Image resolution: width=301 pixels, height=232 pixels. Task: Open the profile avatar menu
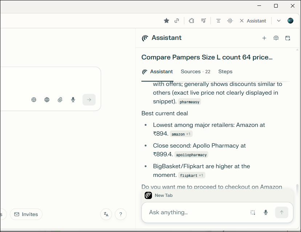click(x=290, y=21)
